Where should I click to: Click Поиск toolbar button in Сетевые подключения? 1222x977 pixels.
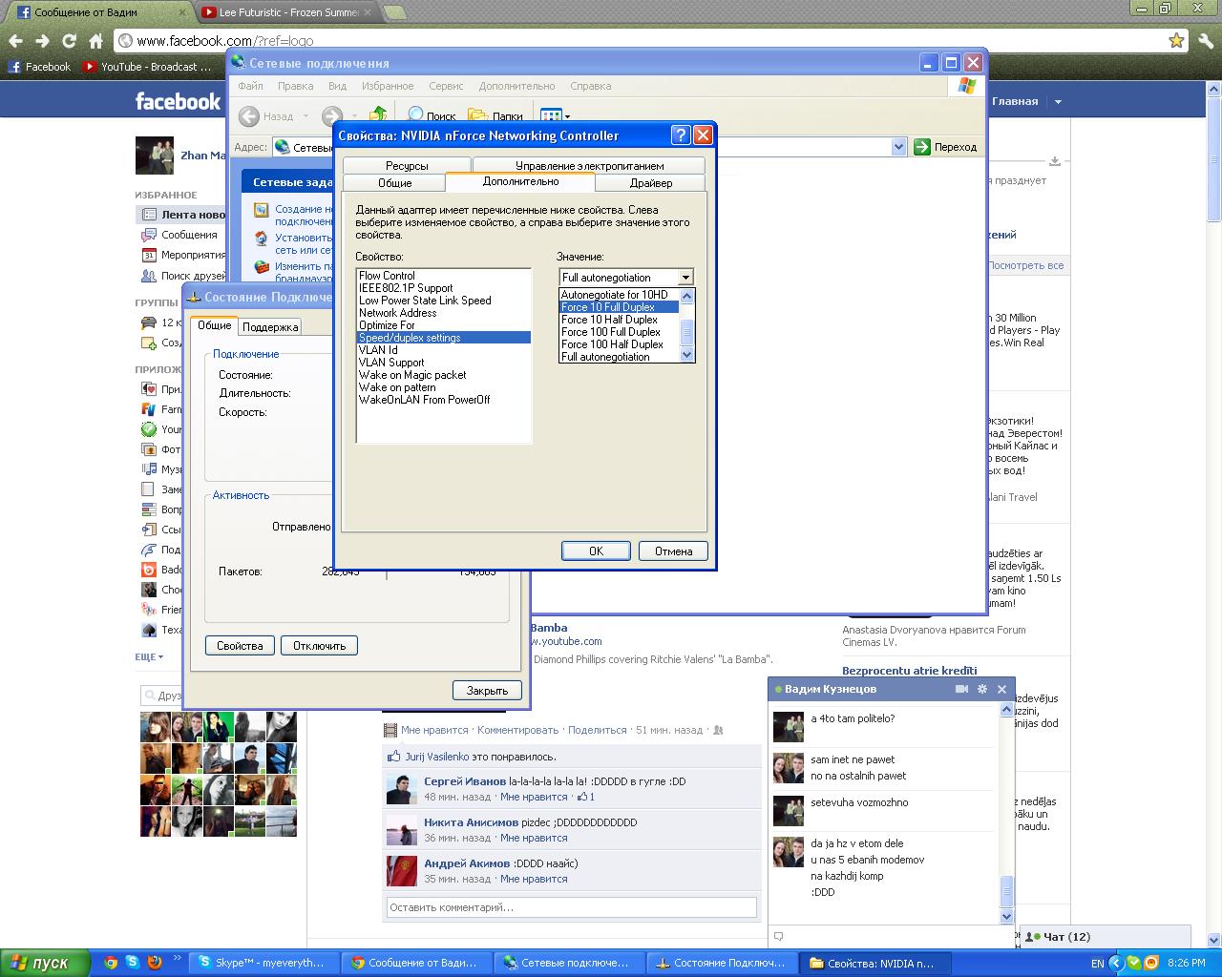click(x=432, y=116)
